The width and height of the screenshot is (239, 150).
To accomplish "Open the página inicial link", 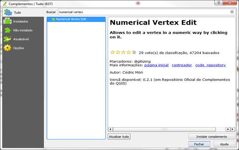I will point(156,65).
